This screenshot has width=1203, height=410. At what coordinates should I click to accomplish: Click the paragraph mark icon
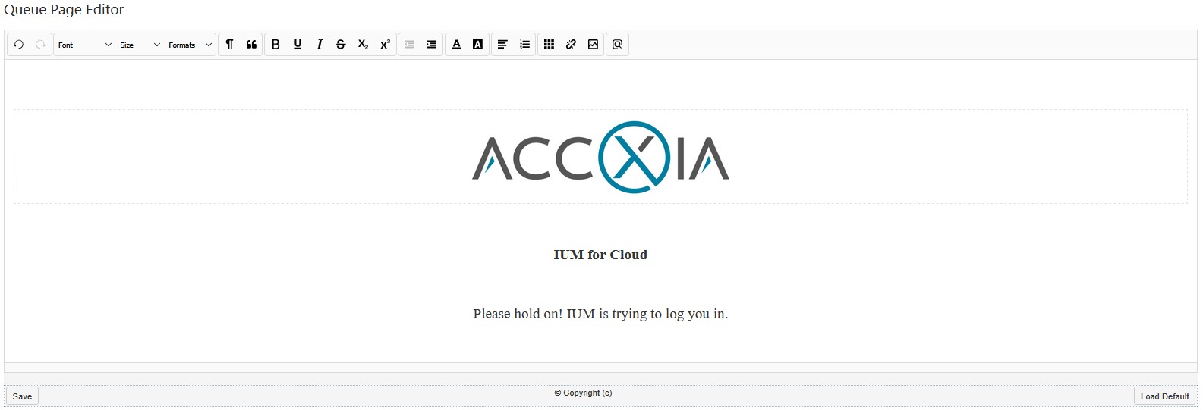(x=229, y=45)
